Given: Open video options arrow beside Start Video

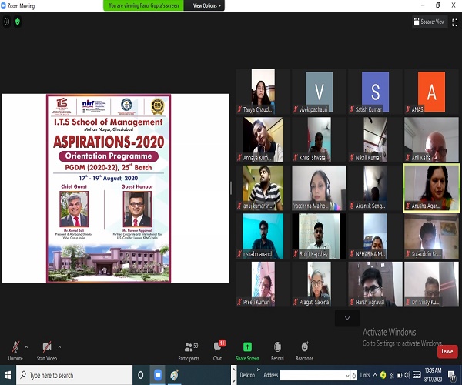Looking at the screenshot, I should tap(59, 347).
